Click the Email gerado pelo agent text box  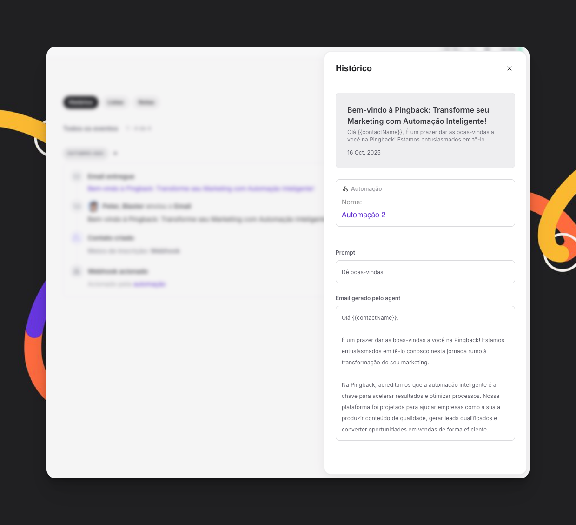(x=425, y=373)
